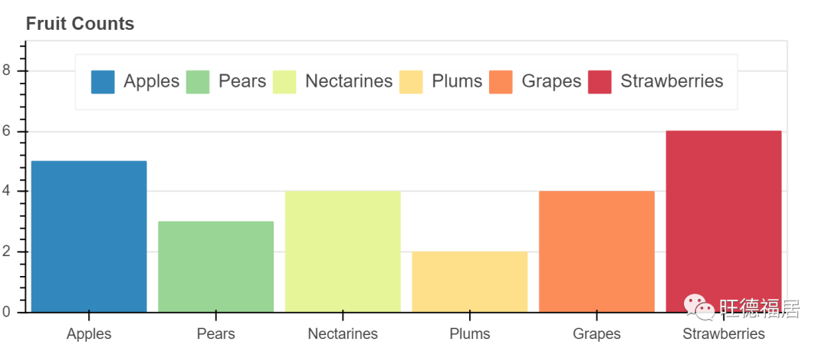Screen dimensions: 828x345
Task: Click the Nectarines x-axis label
Action: point(343,333)
